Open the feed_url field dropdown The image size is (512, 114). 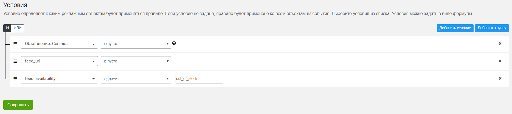[x=59, y=61]
